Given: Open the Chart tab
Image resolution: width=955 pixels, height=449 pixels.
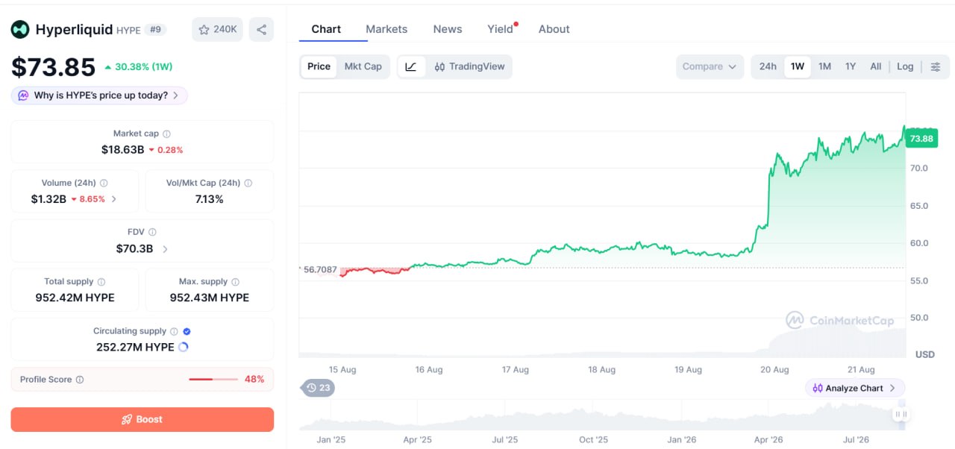Looking at the screenshot, I should [326, 29].
